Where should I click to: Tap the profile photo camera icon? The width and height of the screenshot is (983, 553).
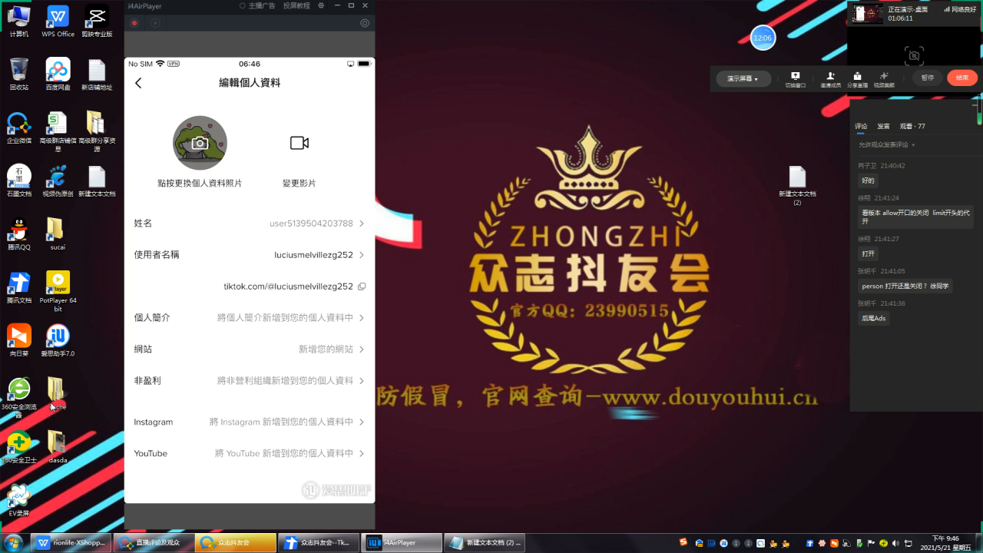tap(200, 143)
